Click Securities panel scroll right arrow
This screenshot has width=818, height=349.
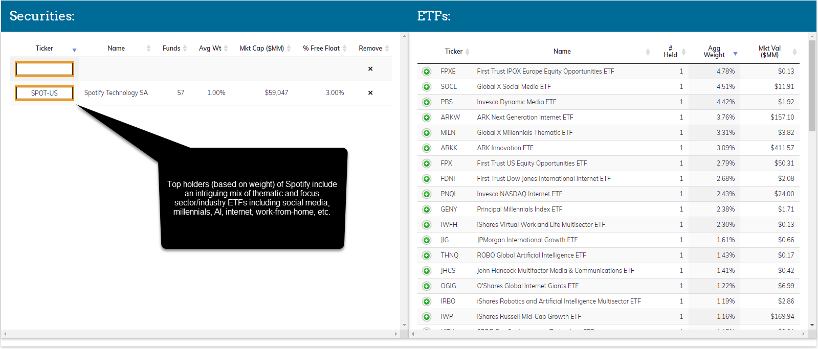pyautogui.click(x=396, y=334)
